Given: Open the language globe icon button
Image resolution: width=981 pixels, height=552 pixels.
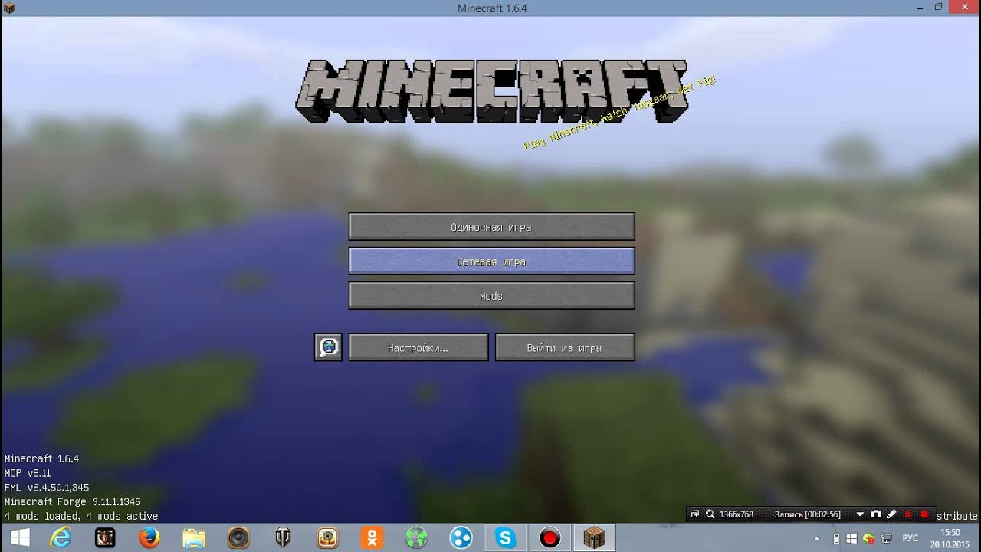Looking at the screenshot, I should tap(328, 347).
